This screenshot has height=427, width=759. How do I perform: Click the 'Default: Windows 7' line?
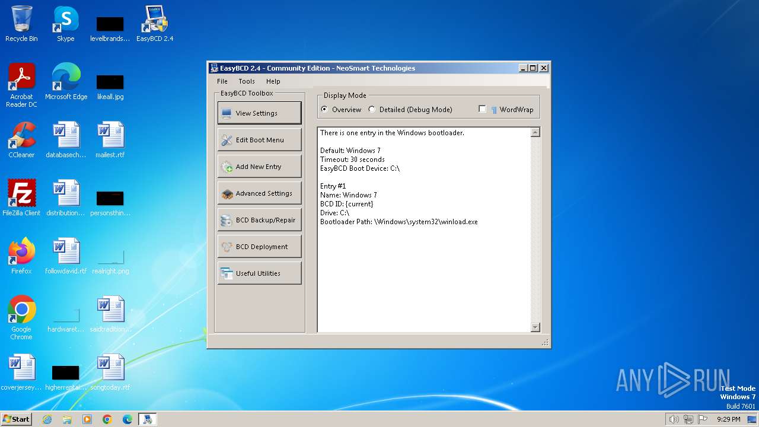(350, 151)
